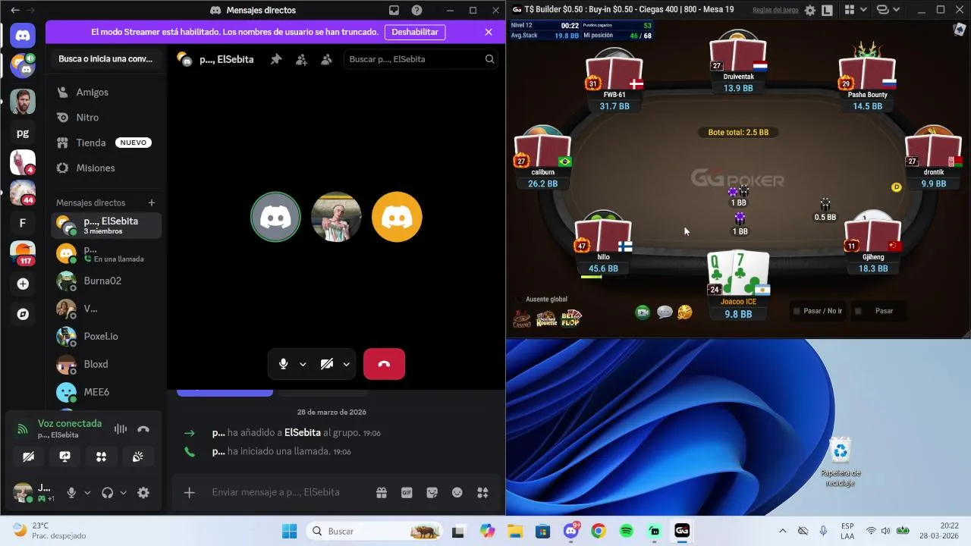
Task: Pin messages icon in chat header
Action: tap(276, 59)
